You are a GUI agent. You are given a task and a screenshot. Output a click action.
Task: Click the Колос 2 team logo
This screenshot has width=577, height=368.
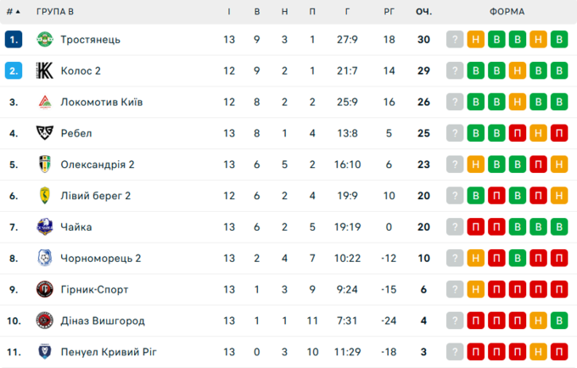tap(44, 71)
